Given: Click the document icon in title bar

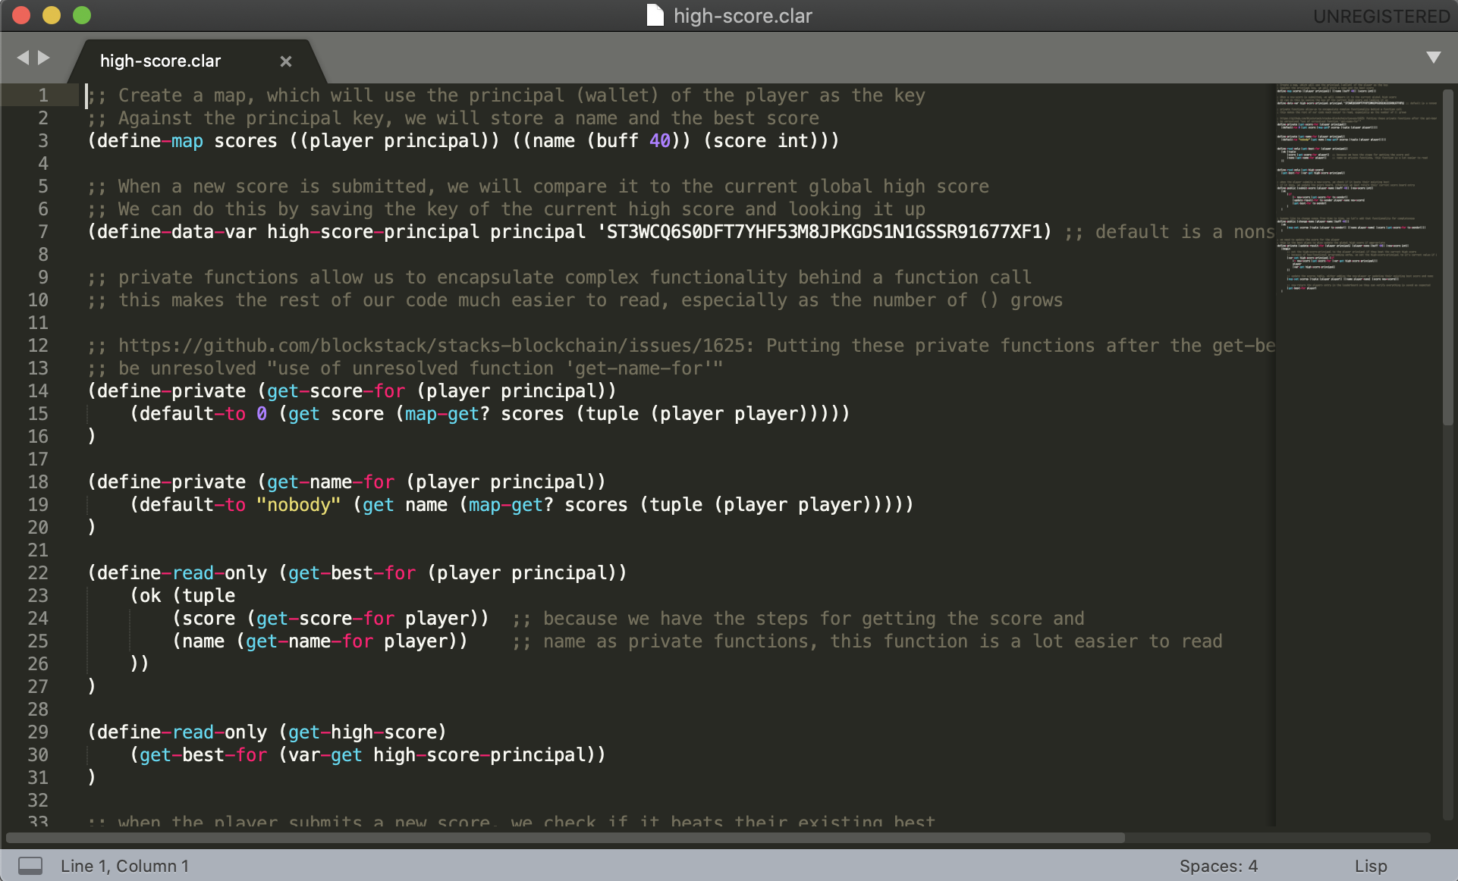Looking at the screenshot, I should tap(655, 15).
